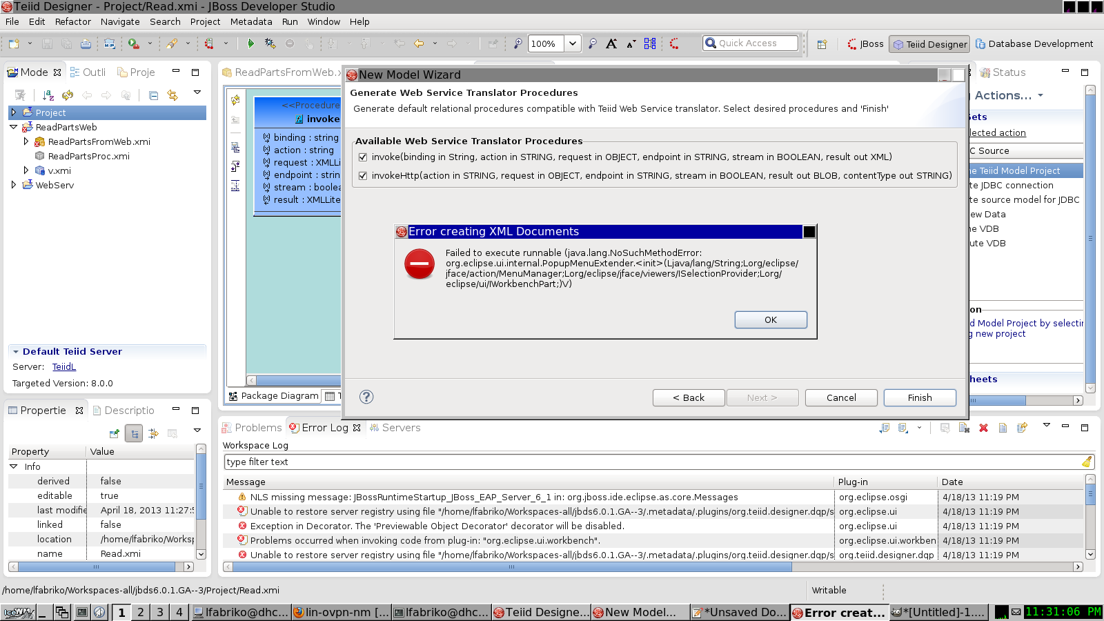Click the Unsaved Document taskbar entry

coord(739,612)
